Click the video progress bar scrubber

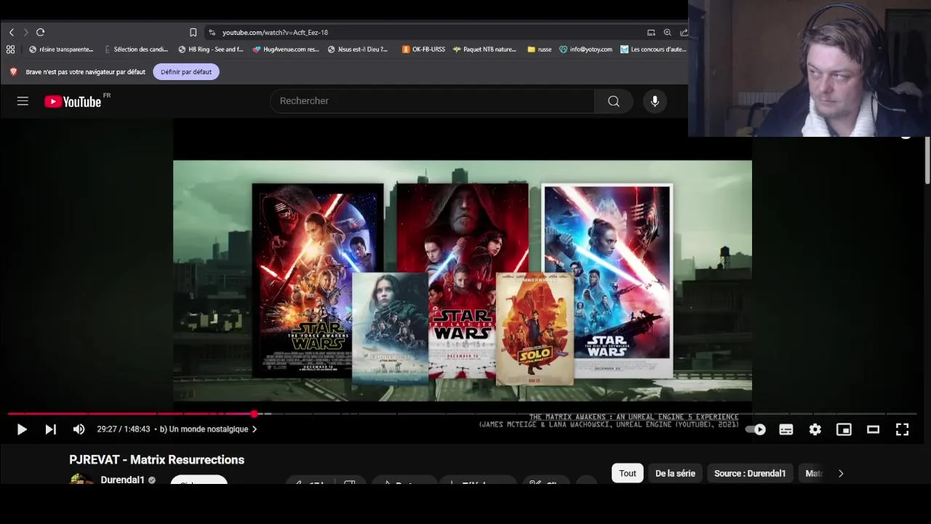pyautogui.click(x=254, y=413)
